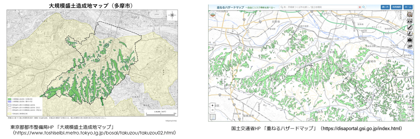Click the green 谷埋め型 legend swatch
This screenshot has height=139, width=420.
[x=10, y=99]
